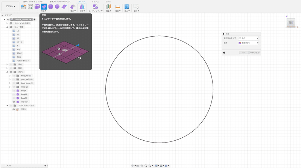Click the document settings gear icon
Viewport: 301px width, 168px height.
click(x=11, y=23)
